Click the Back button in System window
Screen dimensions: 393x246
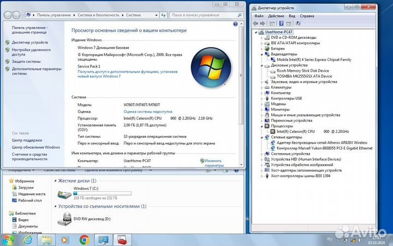tap(8, 15)
